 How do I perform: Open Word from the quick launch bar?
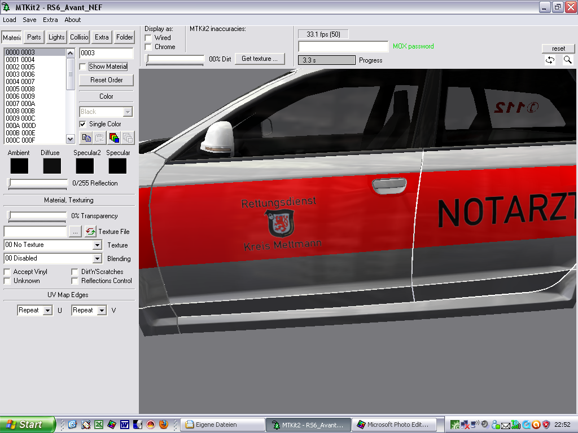(x=125, y=425)
